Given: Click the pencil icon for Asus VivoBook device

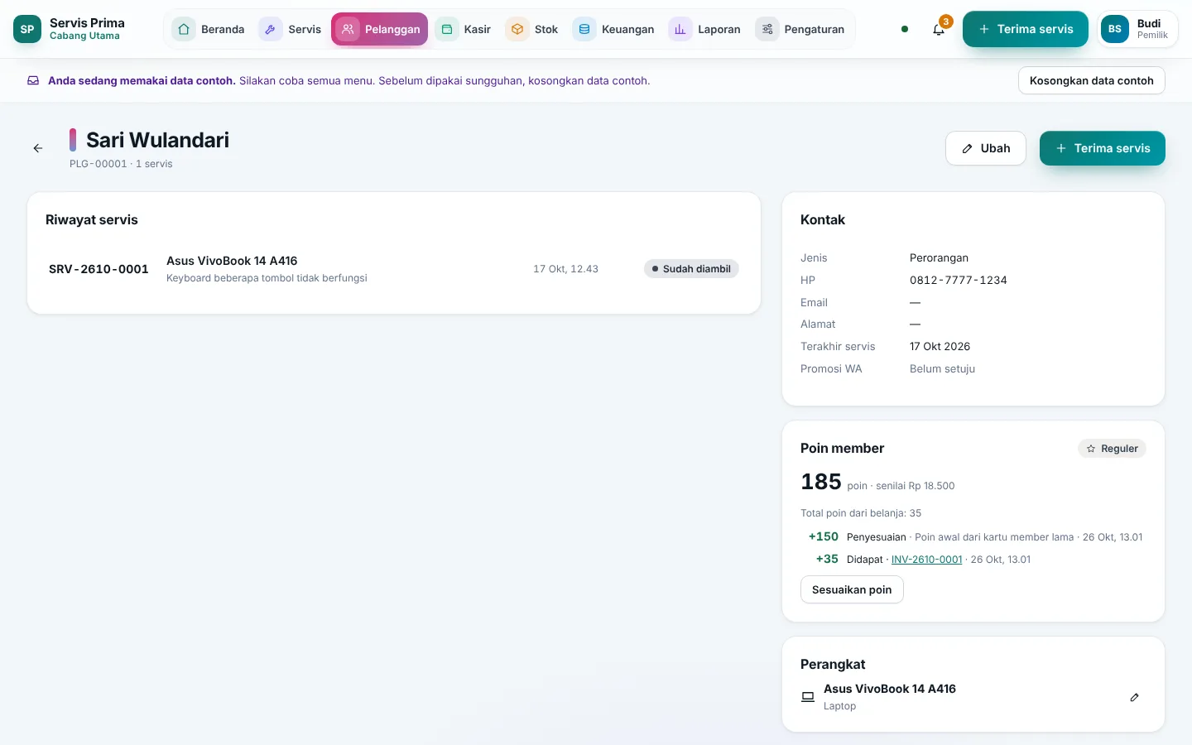Looking at the screenshot, I should [x=1134, y=697].
